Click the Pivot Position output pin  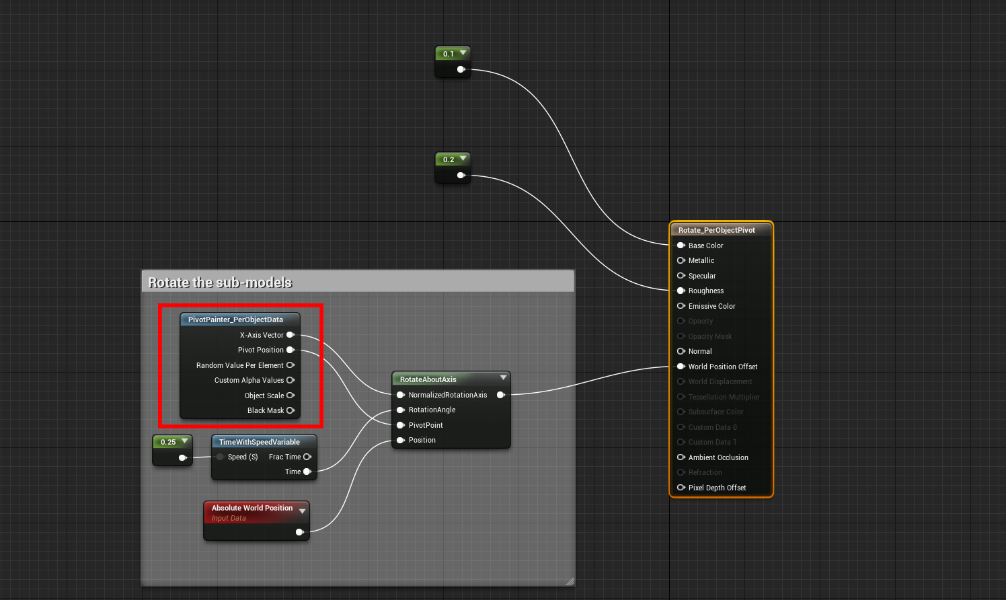coord(291,350)
